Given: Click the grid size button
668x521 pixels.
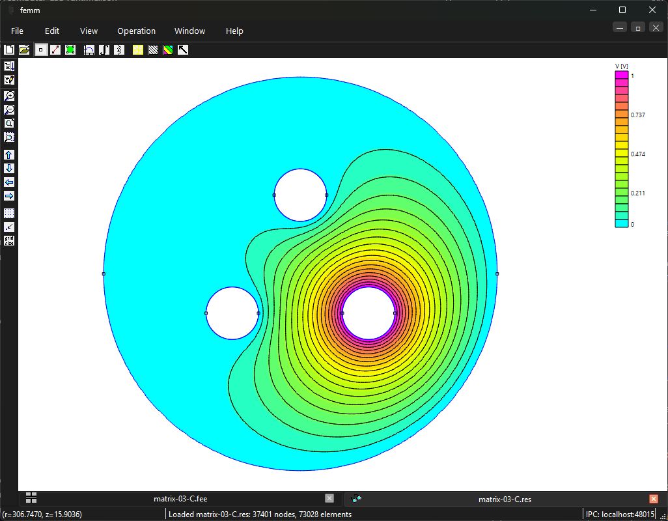Looking at the screenshot, I should (x=9, y=240).
